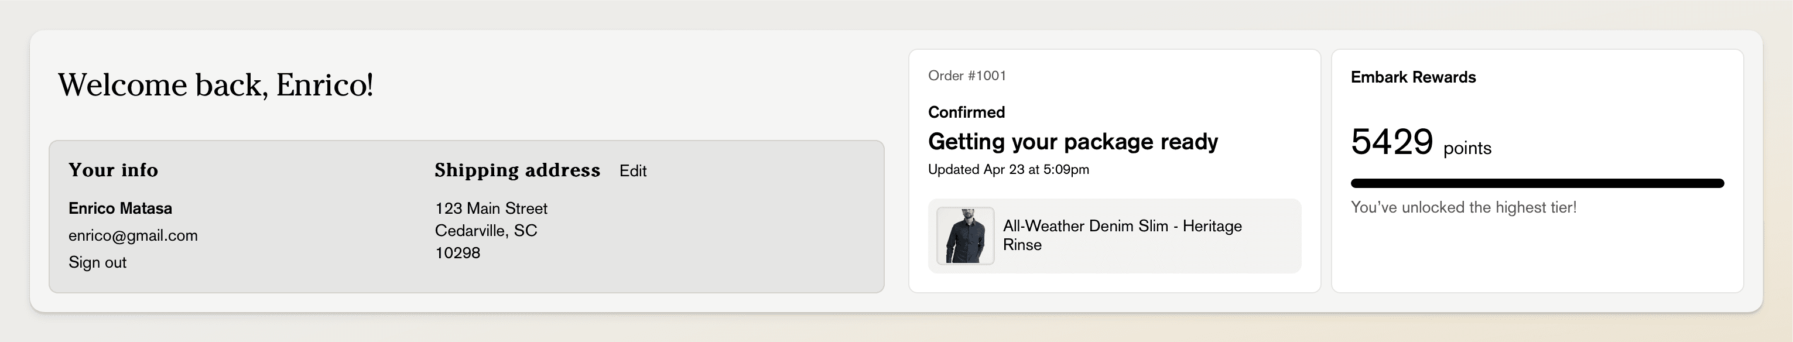Click the 5429 points number
The height and width of the screenshot is (342, 1793).
[x=1391, y=142]
